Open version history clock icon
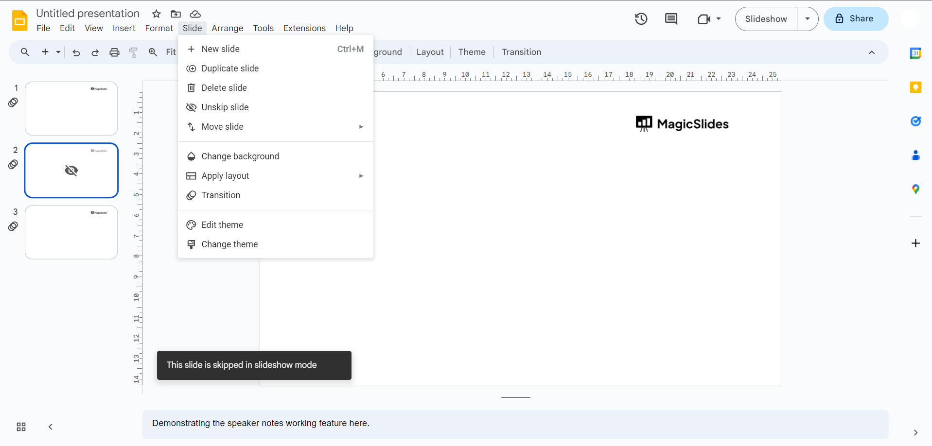The image size is (932, 446). tap(641, 19)
